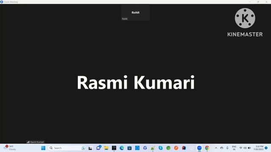Open the blue square circle icon on taskbar
Image resolution: width=271 pixels, height=152 pixels.
tap(137, 148)
